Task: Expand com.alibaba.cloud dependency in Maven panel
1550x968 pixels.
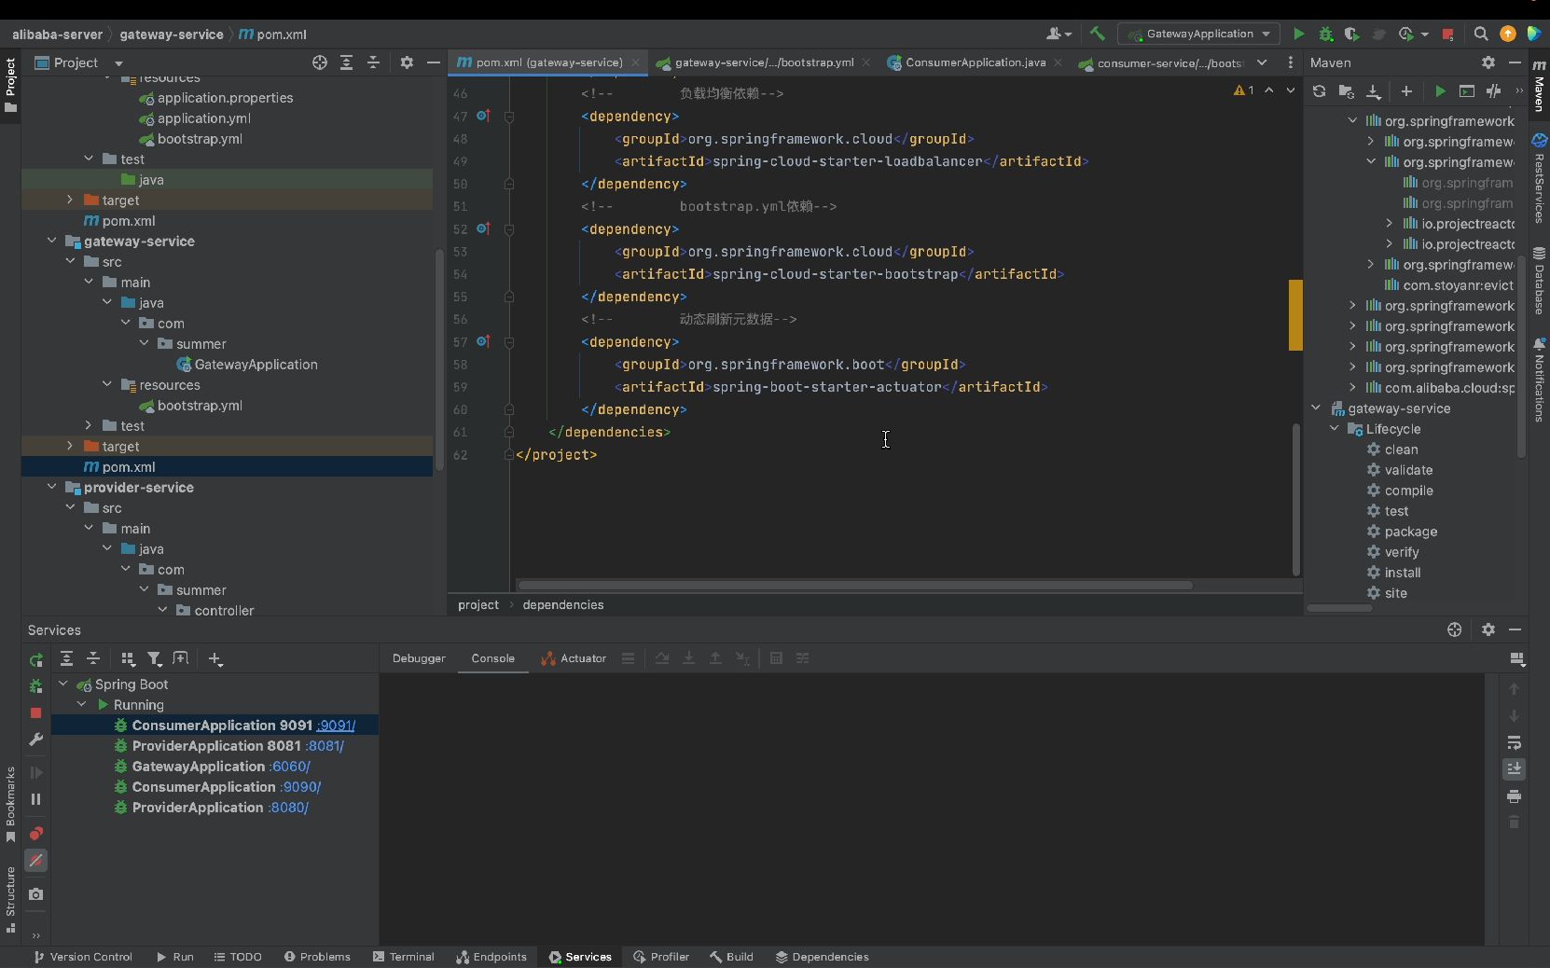Action: point(1352,388)
